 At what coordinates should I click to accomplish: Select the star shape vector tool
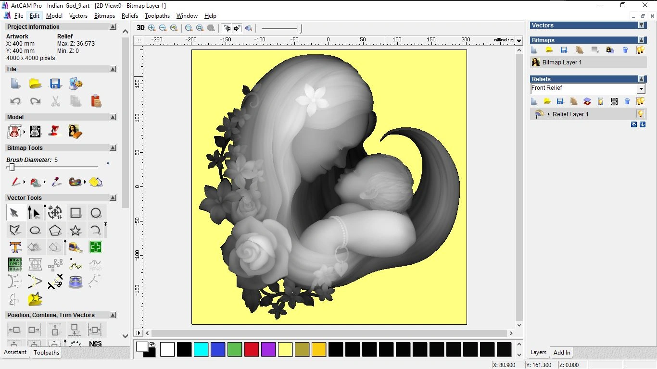coord(76,230)
